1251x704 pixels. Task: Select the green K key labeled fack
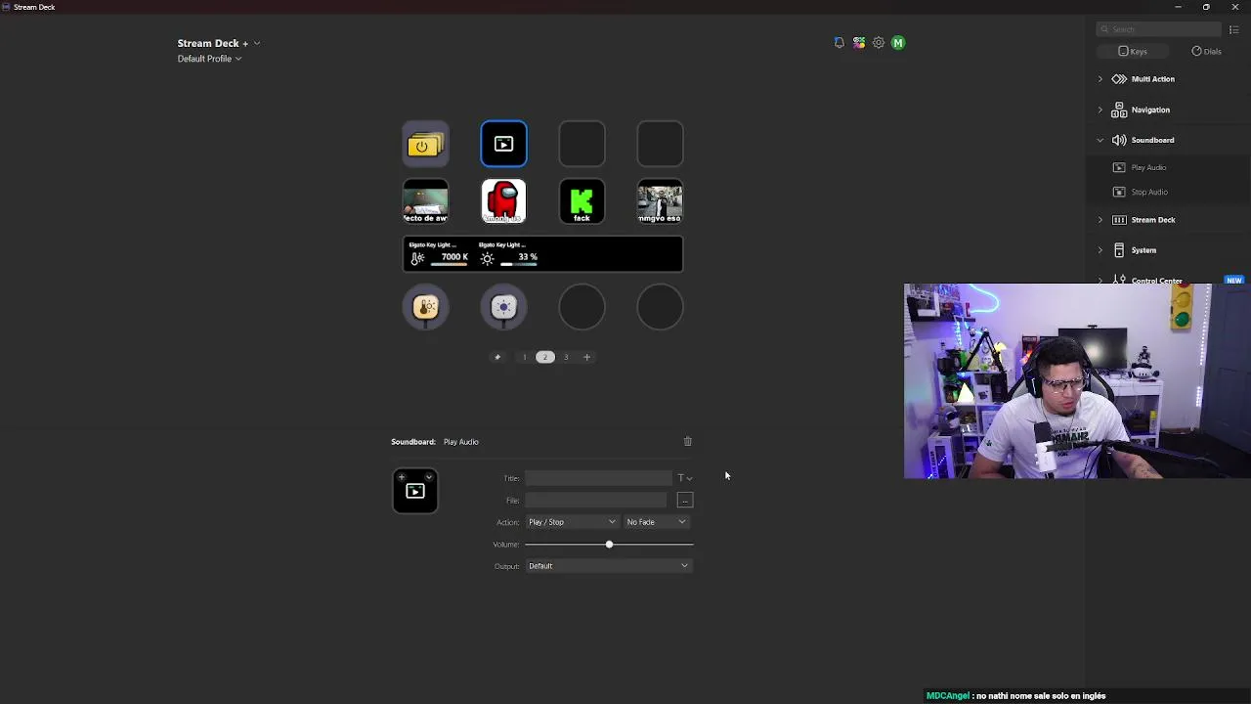582,201
